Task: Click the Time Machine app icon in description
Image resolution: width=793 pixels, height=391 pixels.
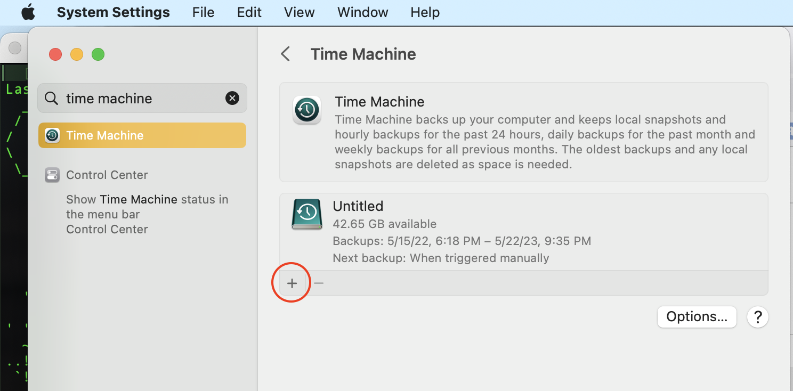Action: [307, 110]
